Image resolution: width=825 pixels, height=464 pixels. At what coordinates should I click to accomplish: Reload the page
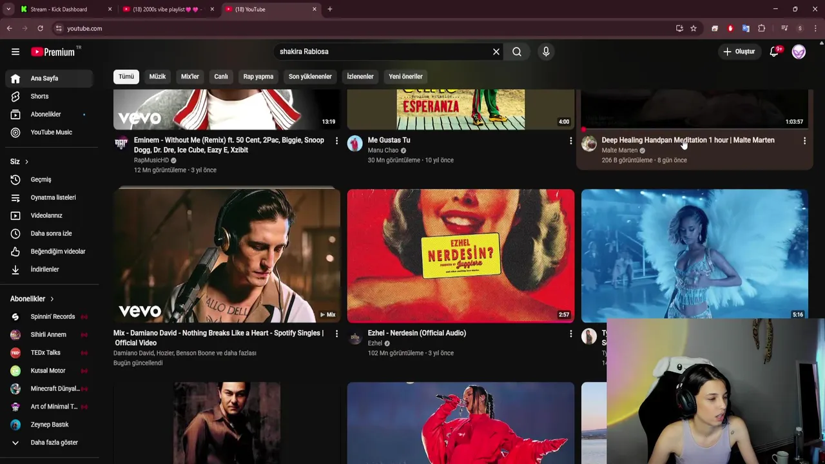pyautogui.click(x=40, y=28)
